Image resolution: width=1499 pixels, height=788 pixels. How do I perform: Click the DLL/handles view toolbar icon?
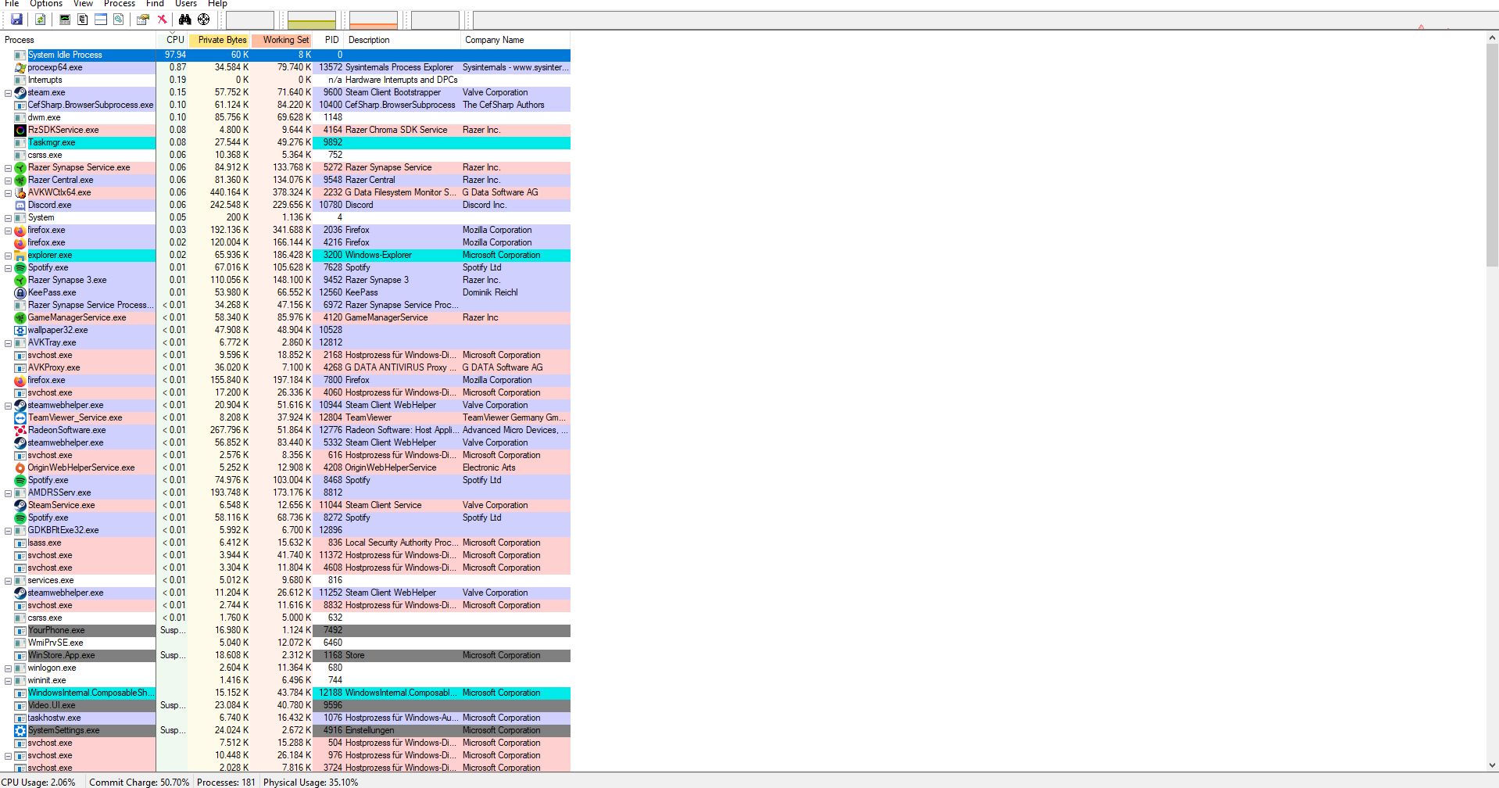pyautogui.click(x=119, y=20)
